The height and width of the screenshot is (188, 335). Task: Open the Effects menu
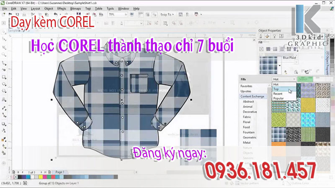pyautogui.click(x=62, y=9)
